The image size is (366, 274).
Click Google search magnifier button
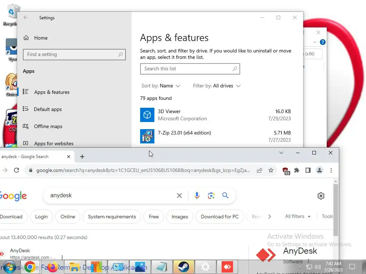(x=225, y=196)
